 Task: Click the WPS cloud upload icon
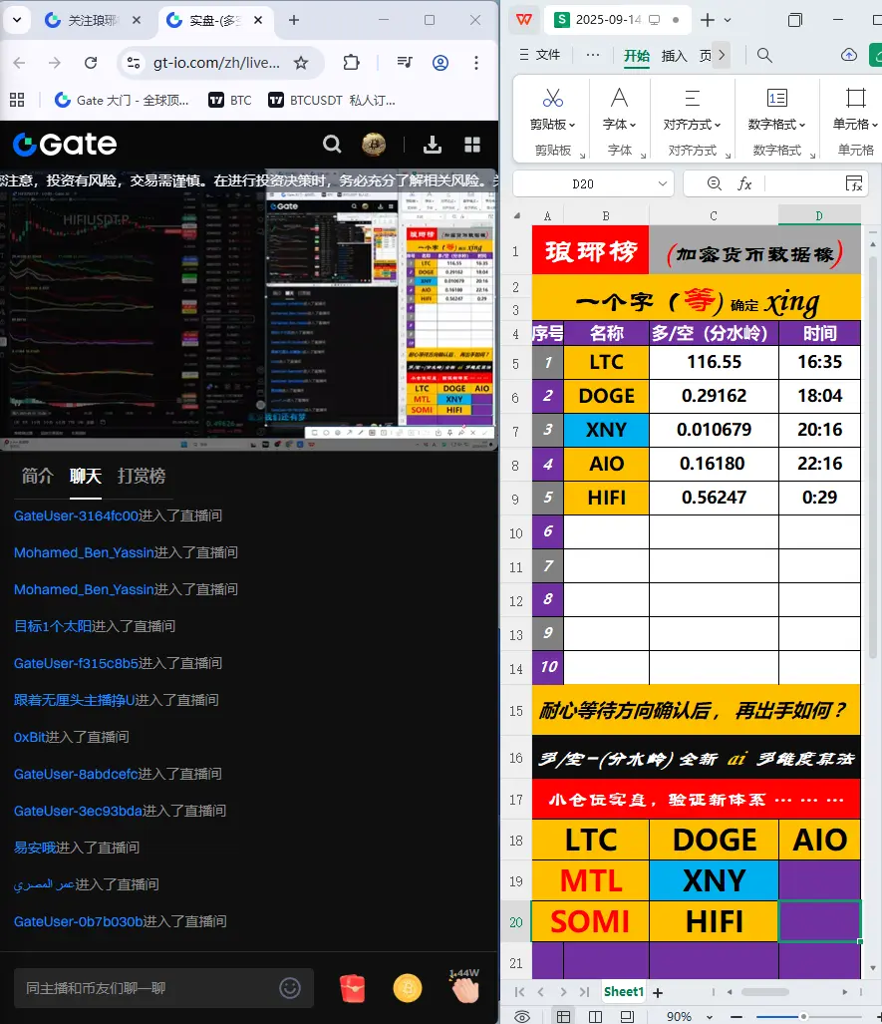(x=849, y=56)
